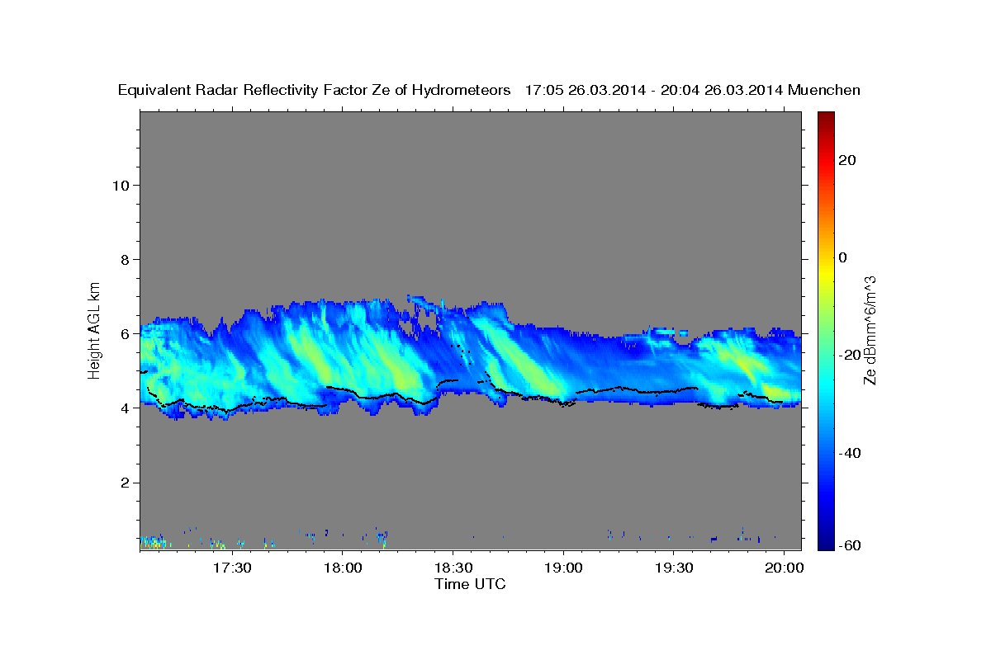Image resolution: width=991 pixels, height=660 pixels.
Task: Click the height tick label '8'
Action: (124, 259)
